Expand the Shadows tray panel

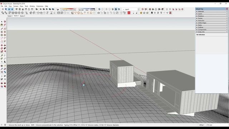click(x=211, y=16)
